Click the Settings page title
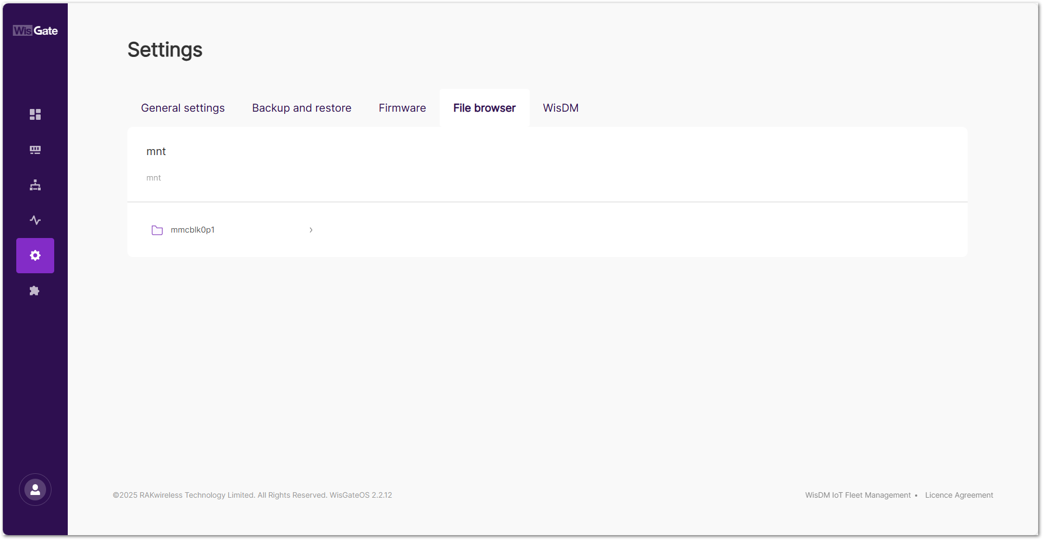This screenshot has height=540, width=1043. click(x=165, y=50)
